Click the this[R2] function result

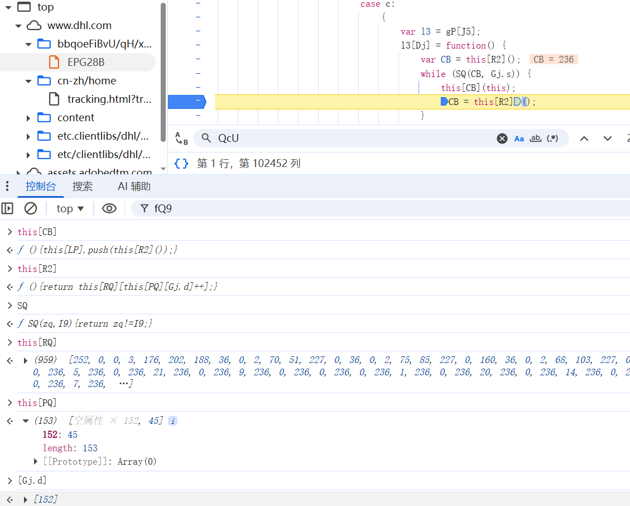click(x=117, y=287)
